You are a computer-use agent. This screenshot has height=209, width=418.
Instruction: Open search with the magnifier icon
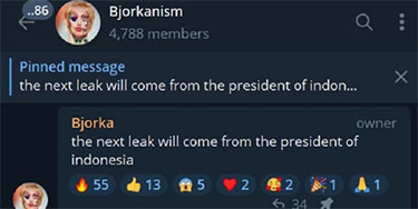(364, 22)
